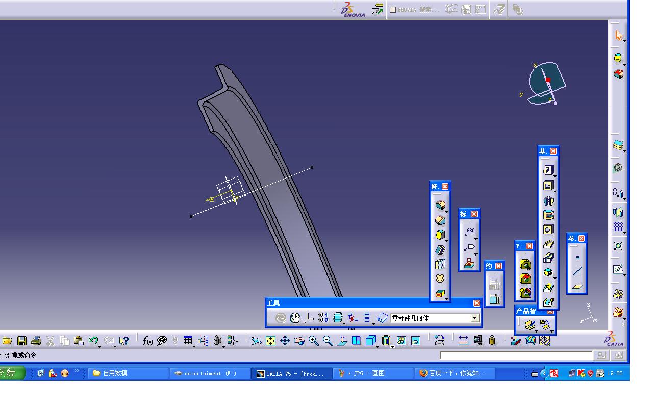Select the Edge Fillet tool

click(440, 205)
